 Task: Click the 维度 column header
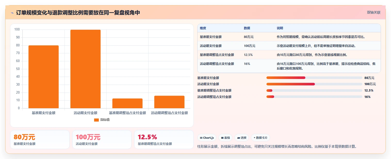point(203,28)
